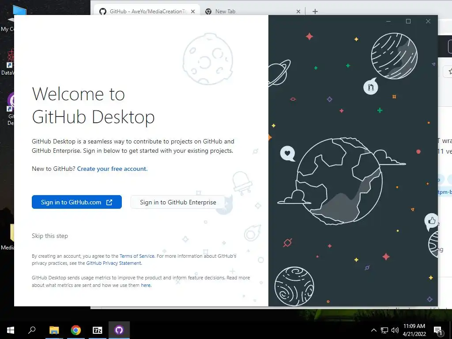Close the New Tab in Chrome
This screenshot has height=339, width=452.
(298, 11)
